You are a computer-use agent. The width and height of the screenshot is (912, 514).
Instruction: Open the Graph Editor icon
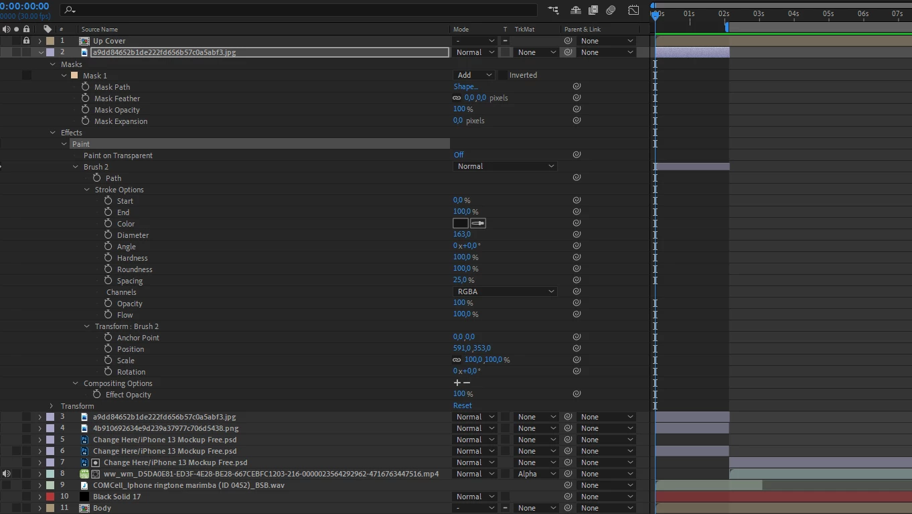coord(633,10)
